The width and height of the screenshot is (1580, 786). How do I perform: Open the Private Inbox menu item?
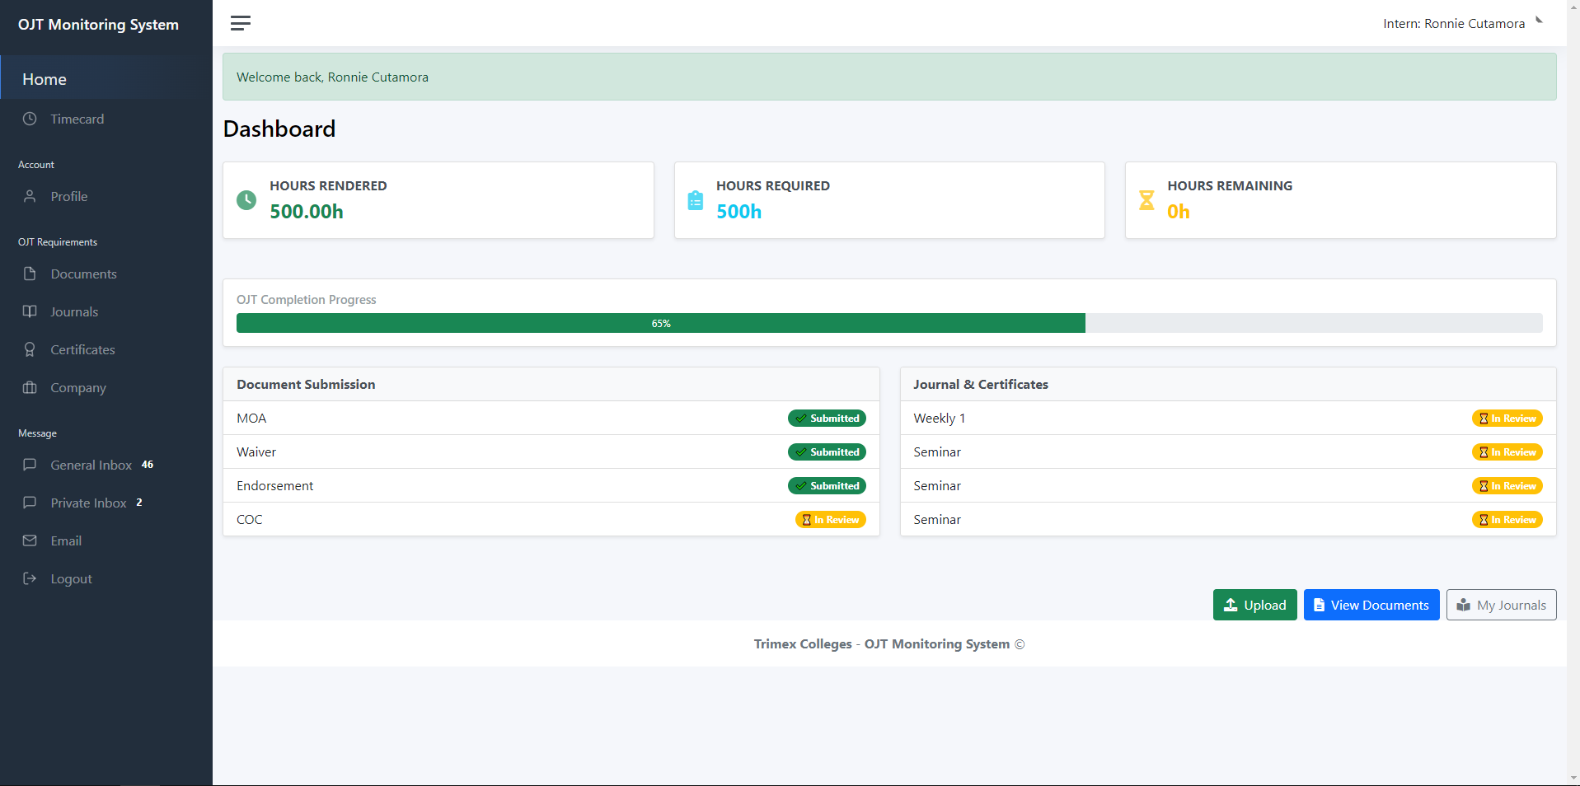(88, 503)
